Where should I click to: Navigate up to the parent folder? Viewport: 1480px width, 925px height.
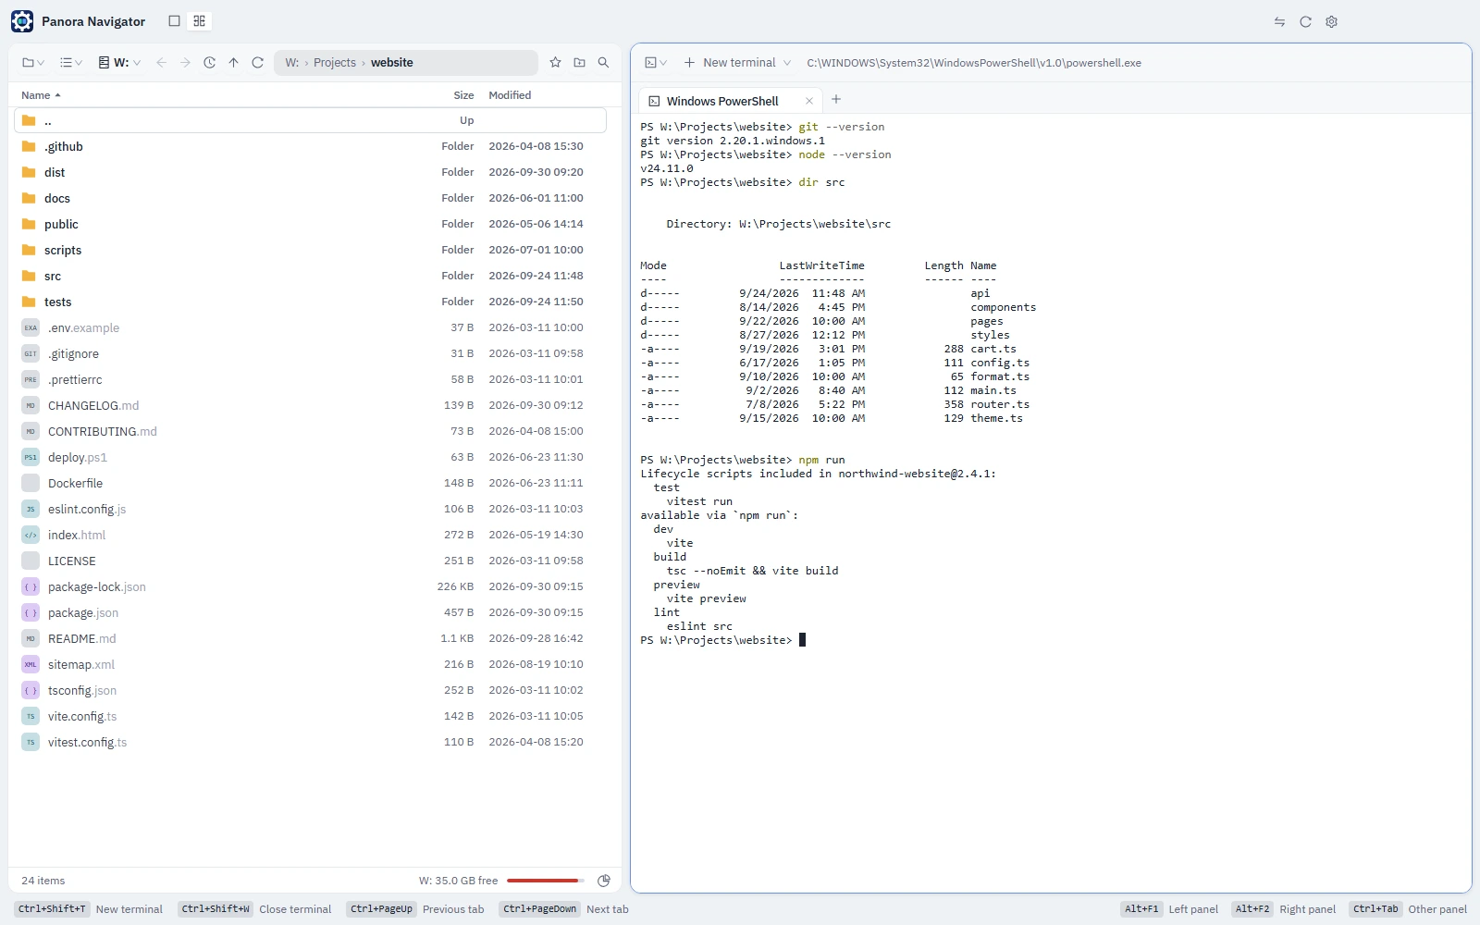[x=233, y=63]
